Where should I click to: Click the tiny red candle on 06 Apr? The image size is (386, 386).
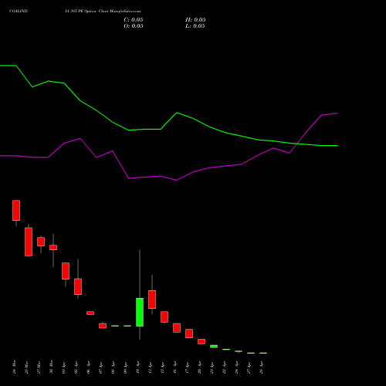pyautogui.click(x=90, y=313)
